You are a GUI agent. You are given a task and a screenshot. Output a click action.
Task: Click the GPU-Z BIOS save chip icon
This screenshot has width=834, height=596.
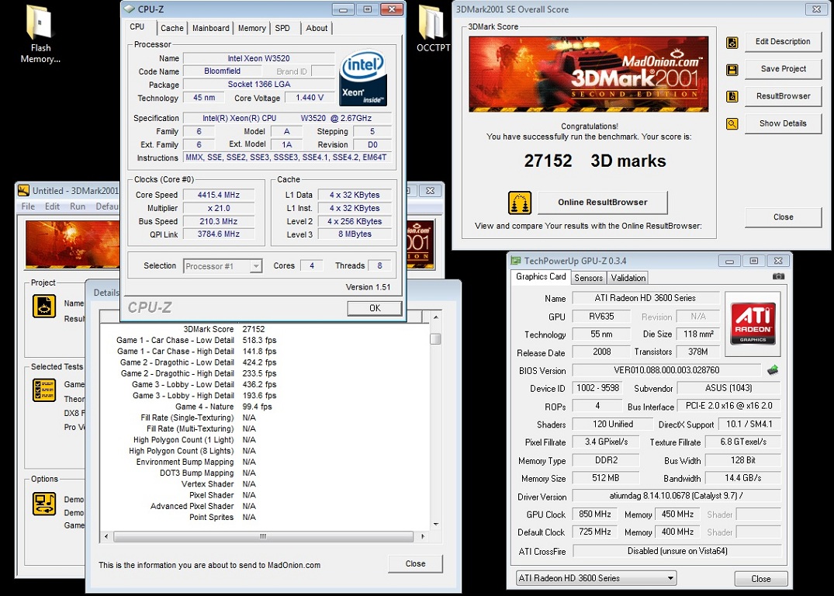point(772,370)
